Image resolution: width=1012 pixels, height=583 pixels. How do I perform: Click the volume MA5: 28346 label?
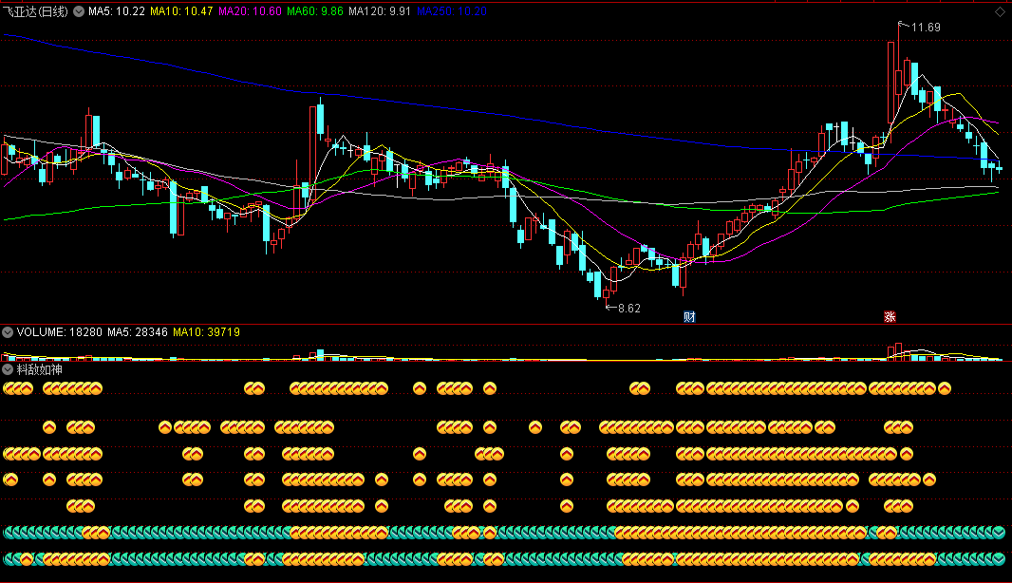tap(138, 331)
